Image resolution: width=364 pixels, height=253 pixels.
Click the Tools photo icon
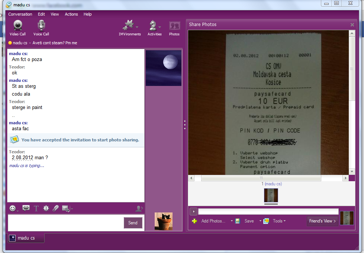(266, 221)
